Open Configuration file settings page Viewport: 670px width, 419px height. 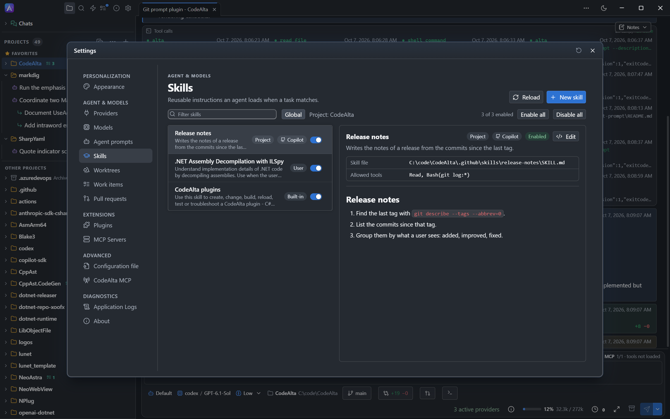116,266
